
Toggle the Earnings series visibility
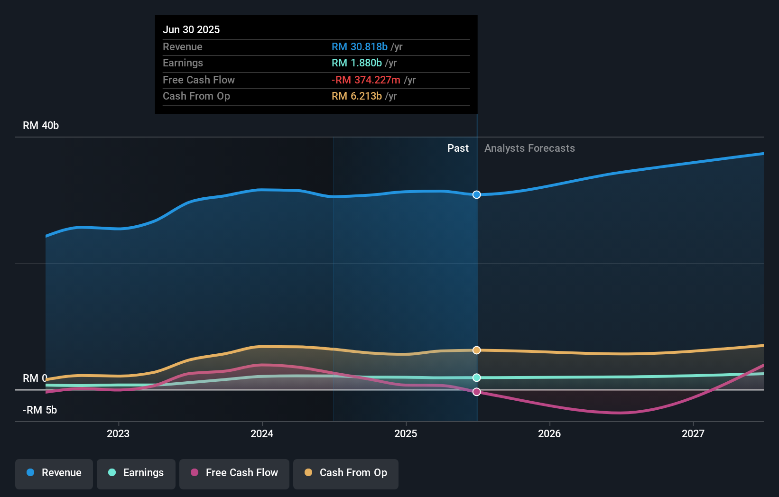[136, 474]
